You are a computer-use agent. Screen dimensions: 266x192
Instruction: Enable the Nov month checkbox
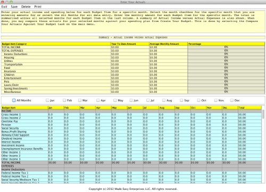point(215,100)
